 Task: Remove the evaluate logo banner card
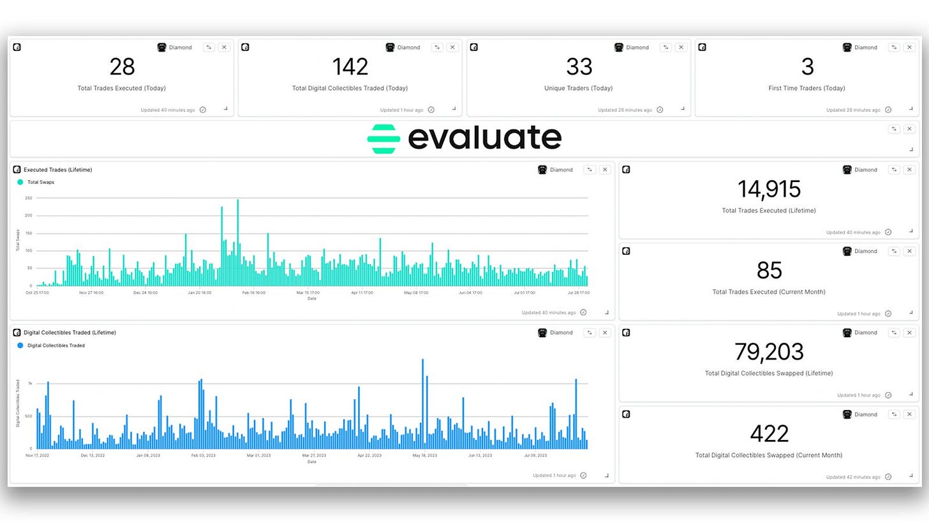coord(910,129)
